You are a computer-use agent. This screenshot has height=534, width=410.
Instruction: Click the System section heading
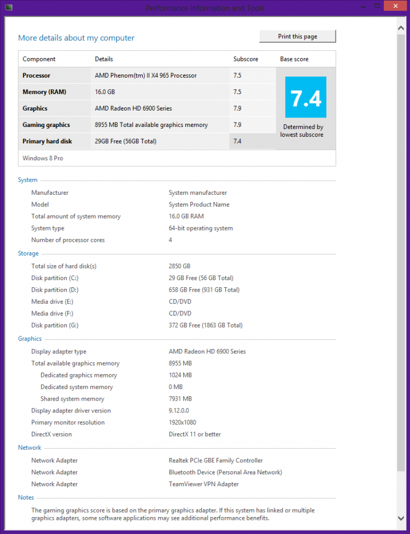pyautogui.click(x=27, y=180)
